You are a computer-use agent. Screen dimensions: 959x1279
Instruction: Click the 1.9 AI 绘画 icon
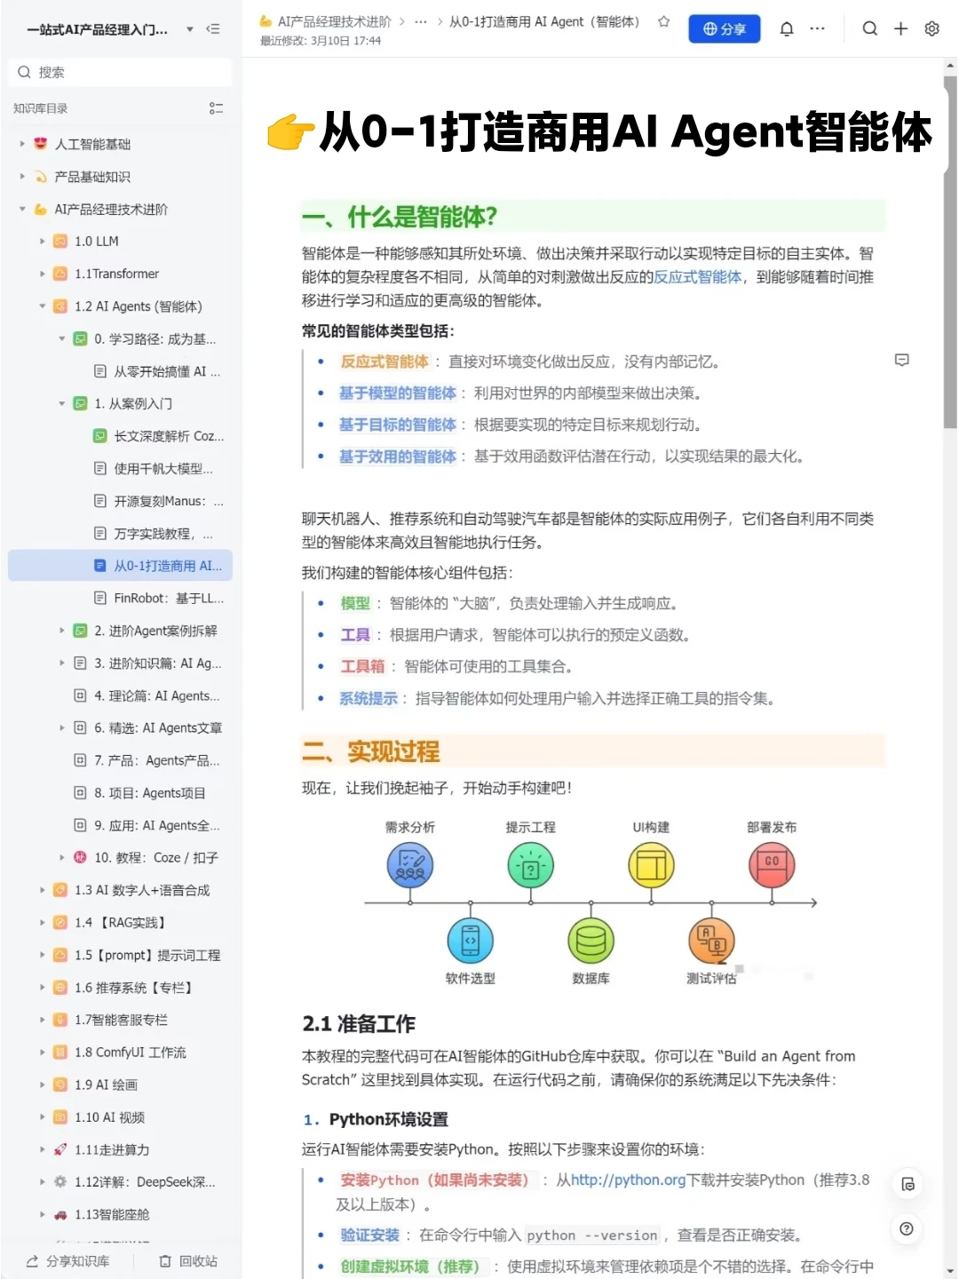pos(60,1084)
